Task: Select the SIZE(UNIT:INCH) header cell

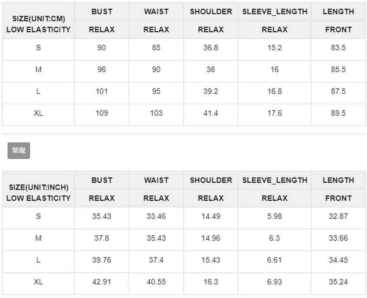Action: point(39,189)
